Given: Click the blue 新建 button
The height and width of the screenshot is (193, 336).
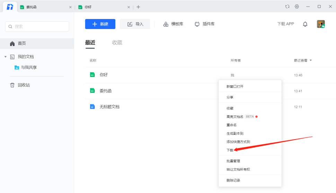Looking at the screenshot, I should click(x=100, y=24).
